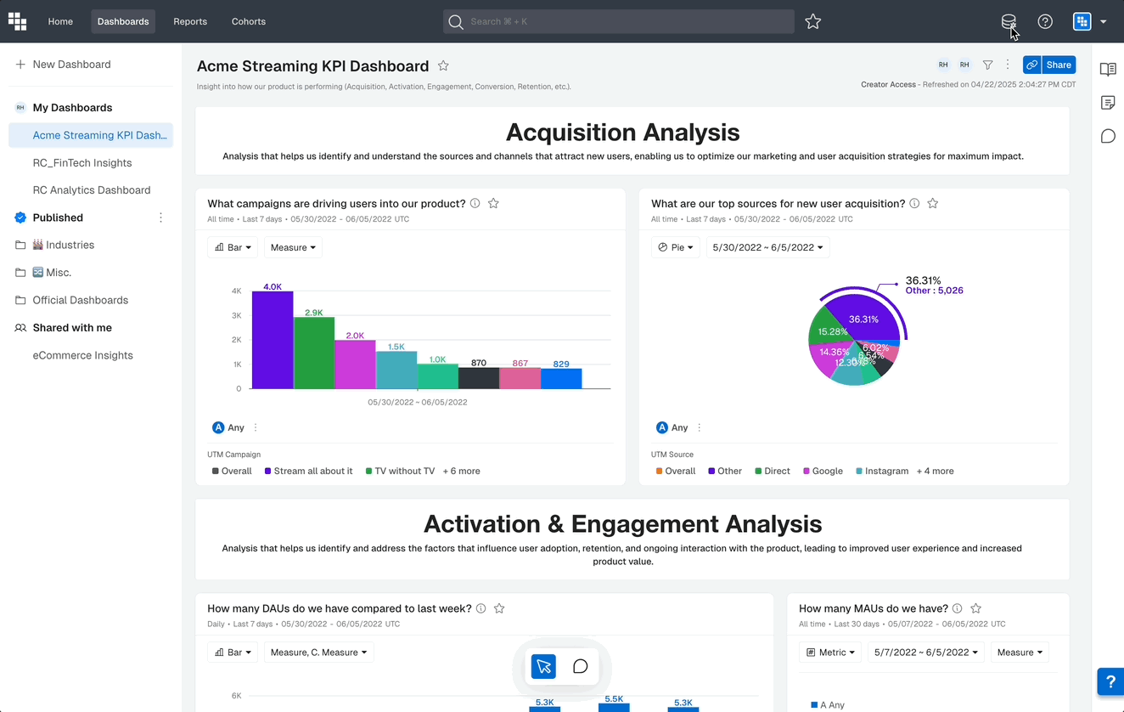This screenshot has width=1124, height=712.
Task: Click the blue help widget button
Action: 1110,681
